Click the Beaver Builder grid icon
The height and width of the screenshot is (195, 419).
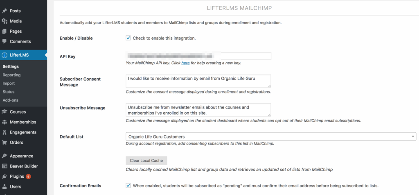click(x=4, y=166)
